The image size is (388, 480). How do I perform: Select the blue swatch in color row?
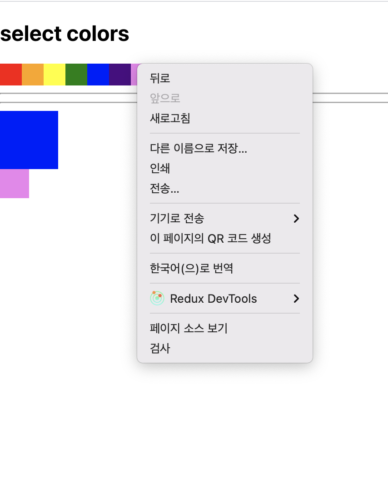pyautogui.click(x=98, y=75)
